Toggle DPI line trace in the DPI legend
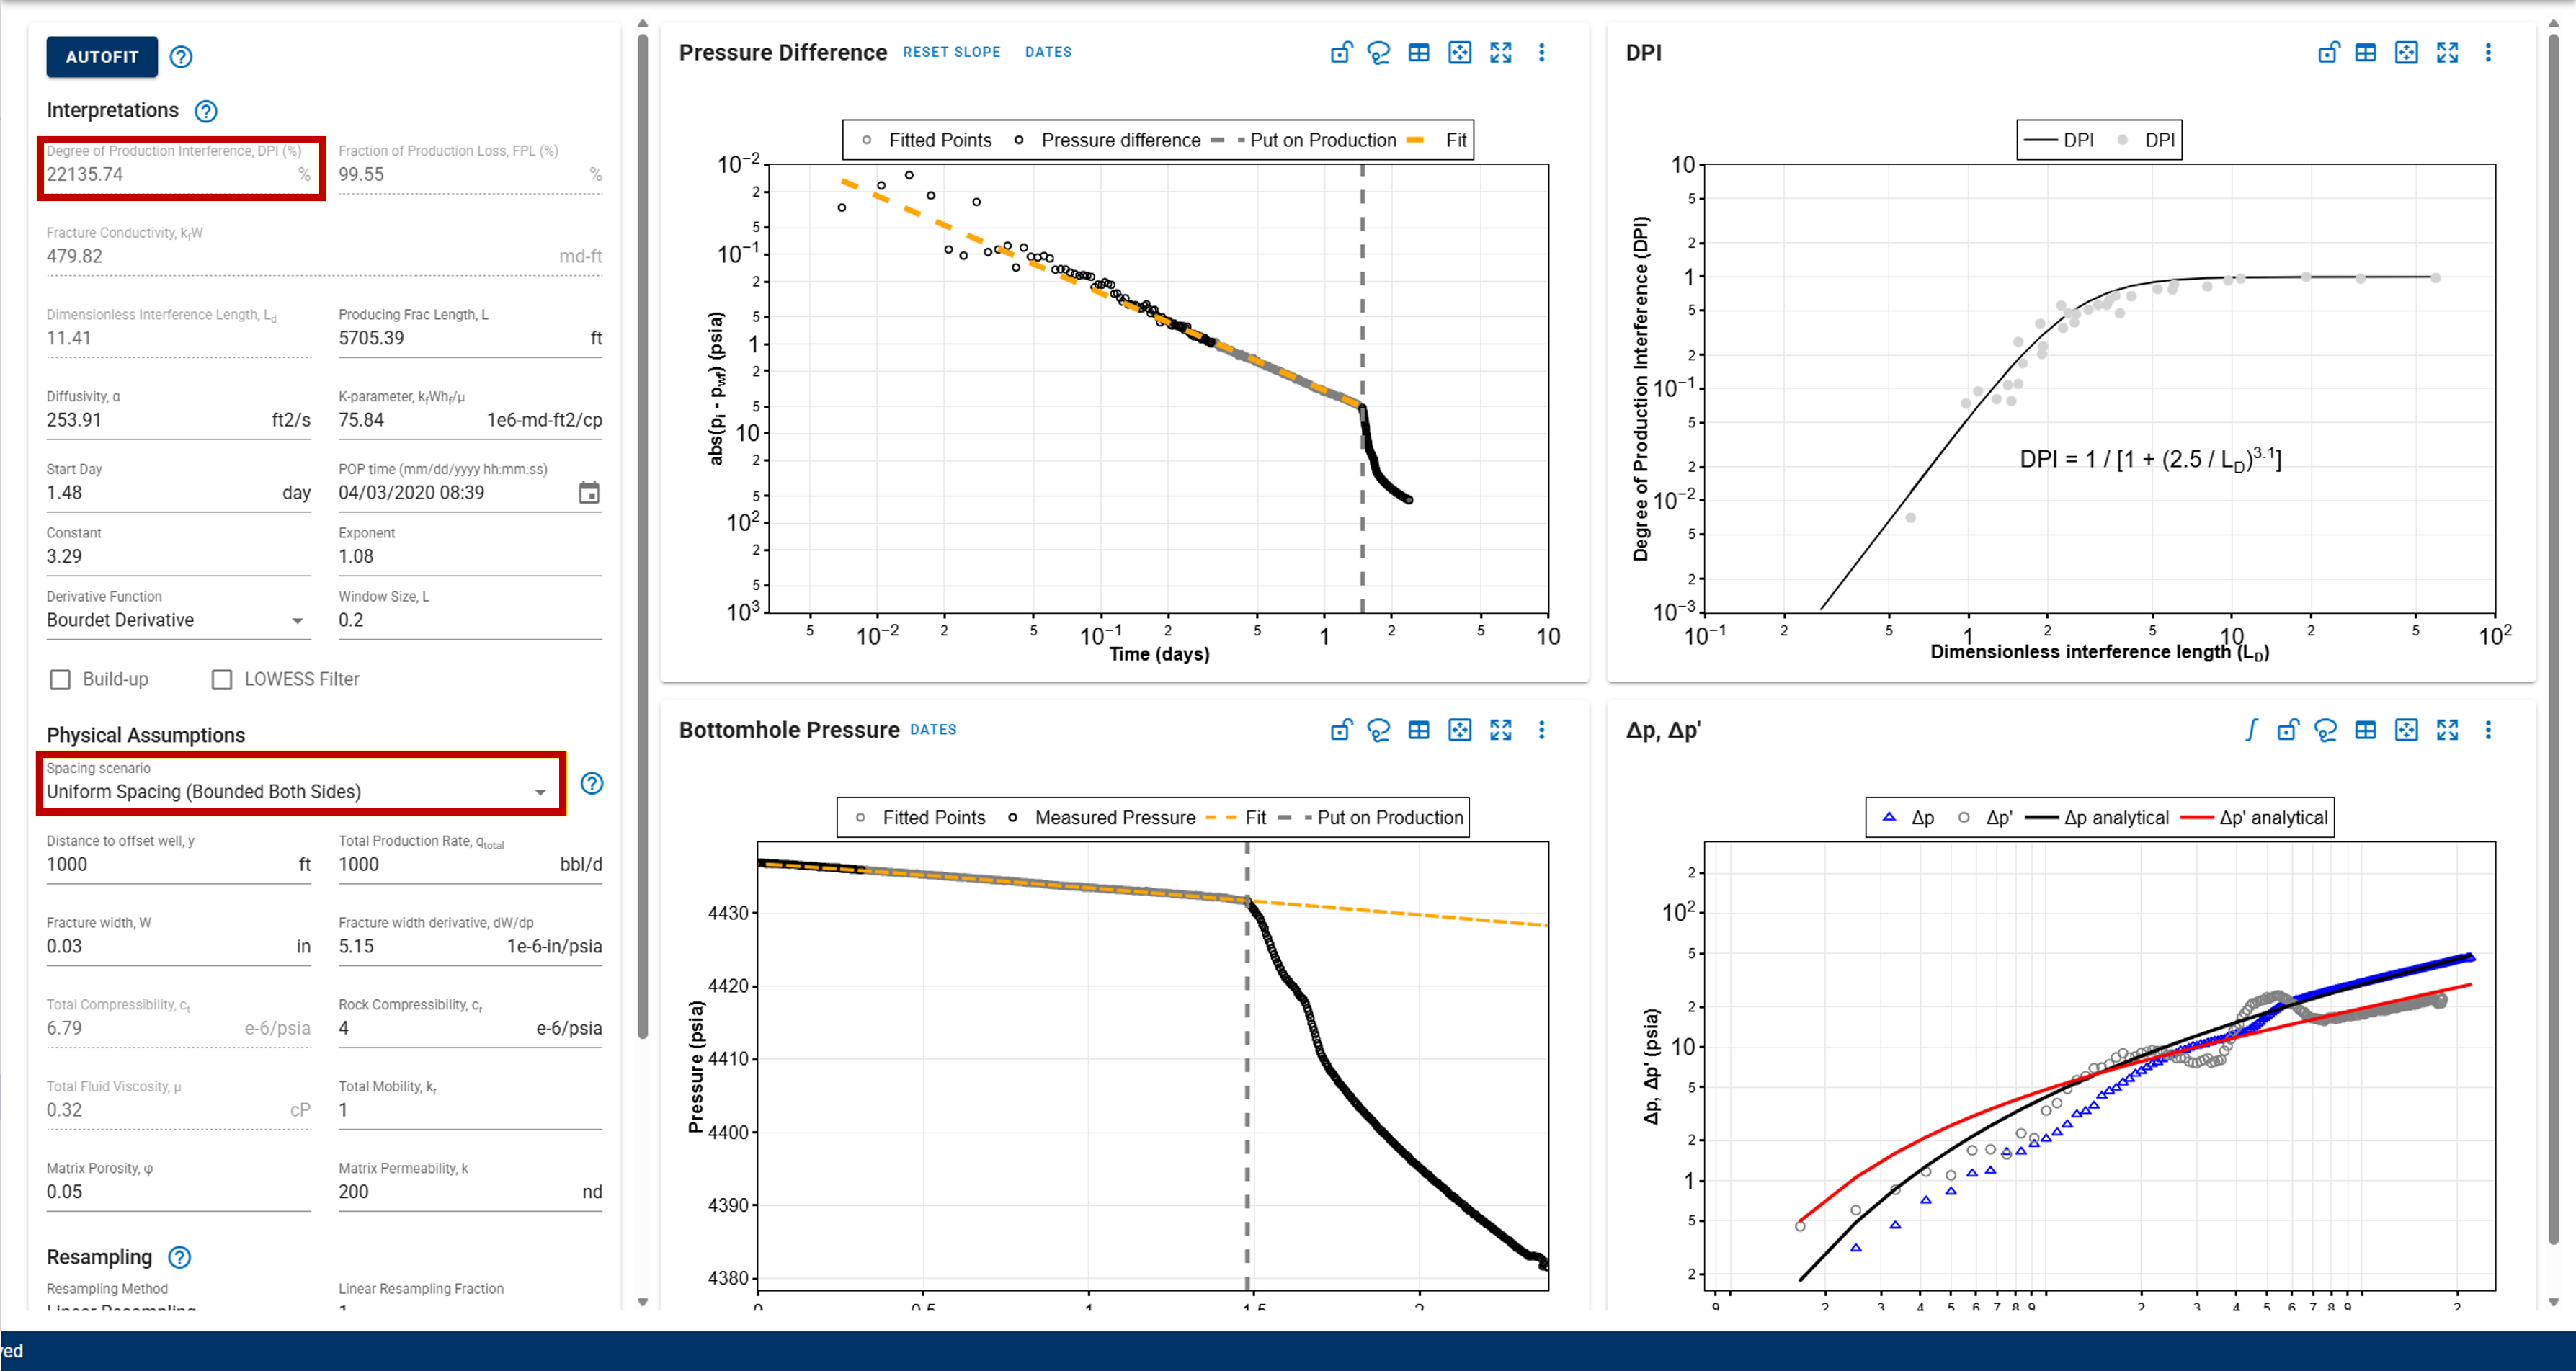This screenshot has height=1371, width=2576. point(2058,140)
